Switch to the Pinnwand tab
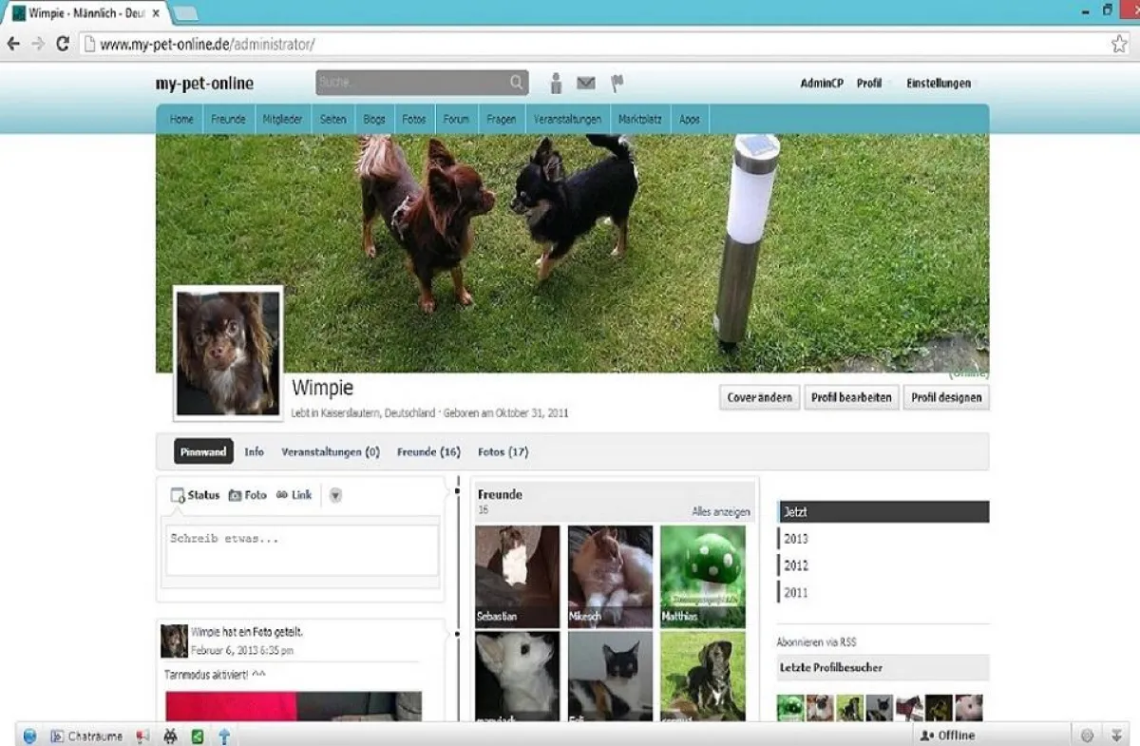Image resolution: width=1140 pixels, height=746 pixels. click(201, 451)
